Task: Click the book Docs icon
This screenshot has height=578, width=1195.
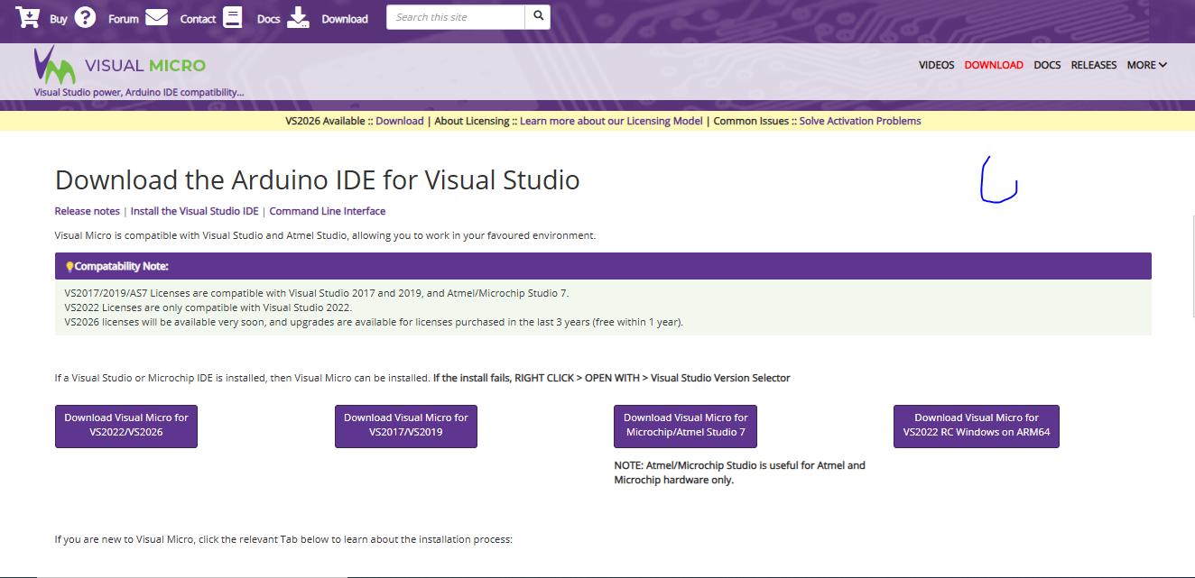Action: (233, 17)
